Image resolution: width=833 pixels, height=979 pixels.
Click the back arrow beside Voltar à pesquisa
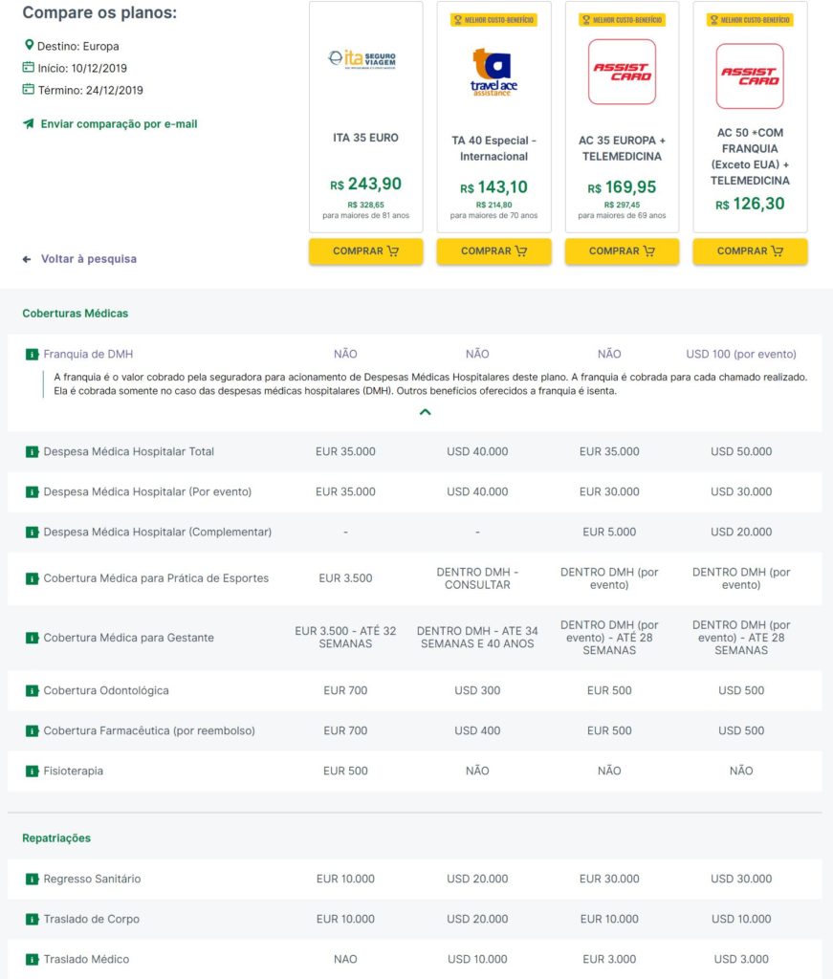coord(26,258)
